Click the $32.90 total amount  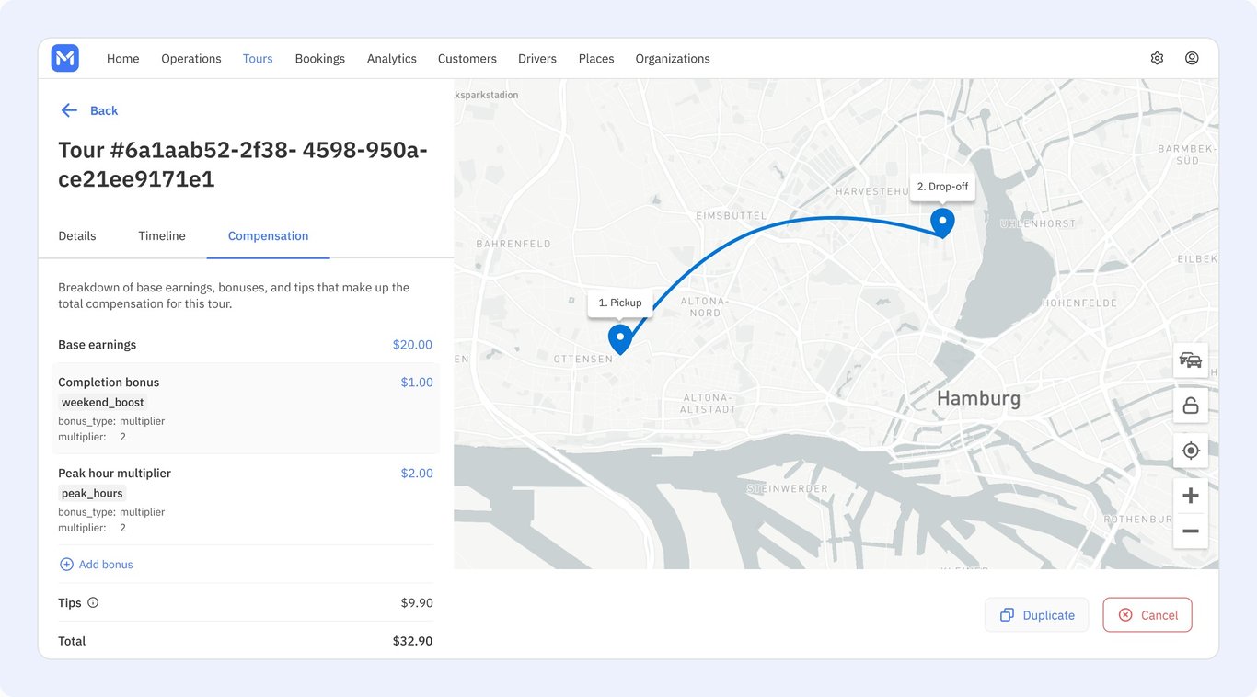click(412, 641)
